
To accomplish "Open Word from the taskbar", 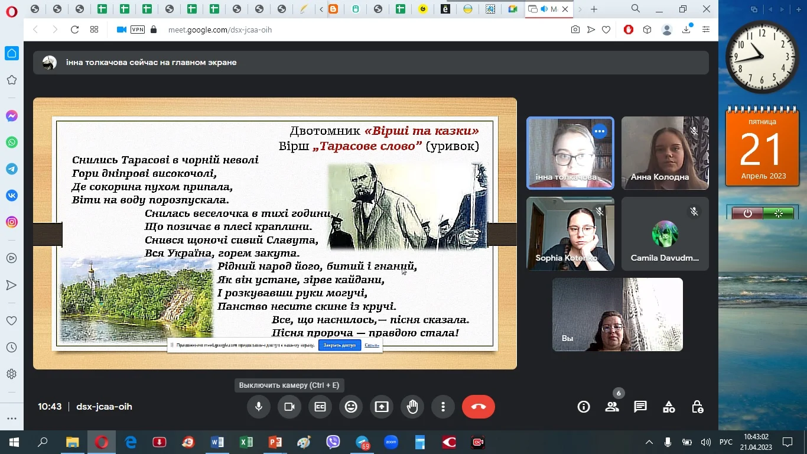I will pos(217,442).
